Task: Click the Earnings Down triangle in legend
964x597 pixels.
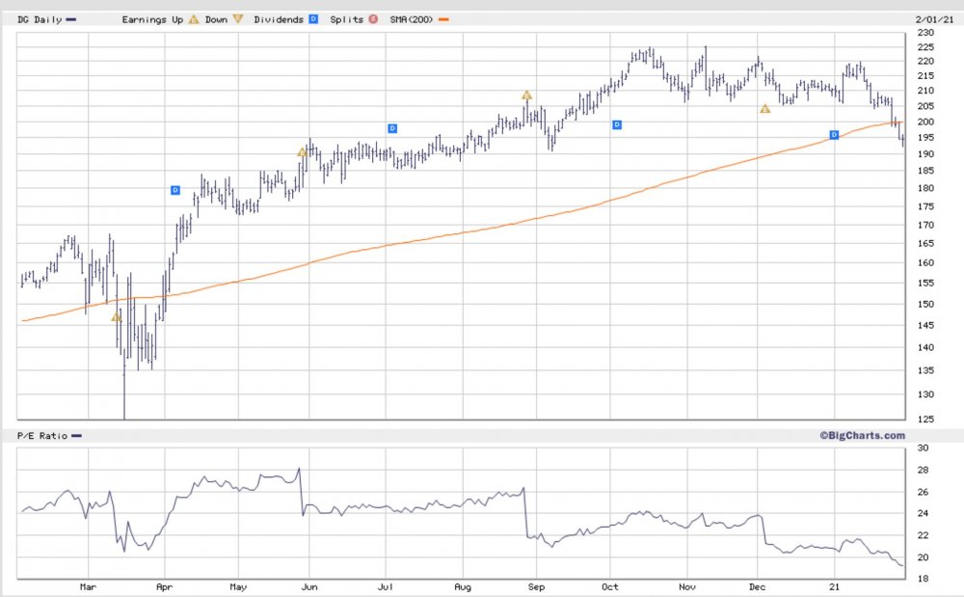Action: [x=238, y=19]
